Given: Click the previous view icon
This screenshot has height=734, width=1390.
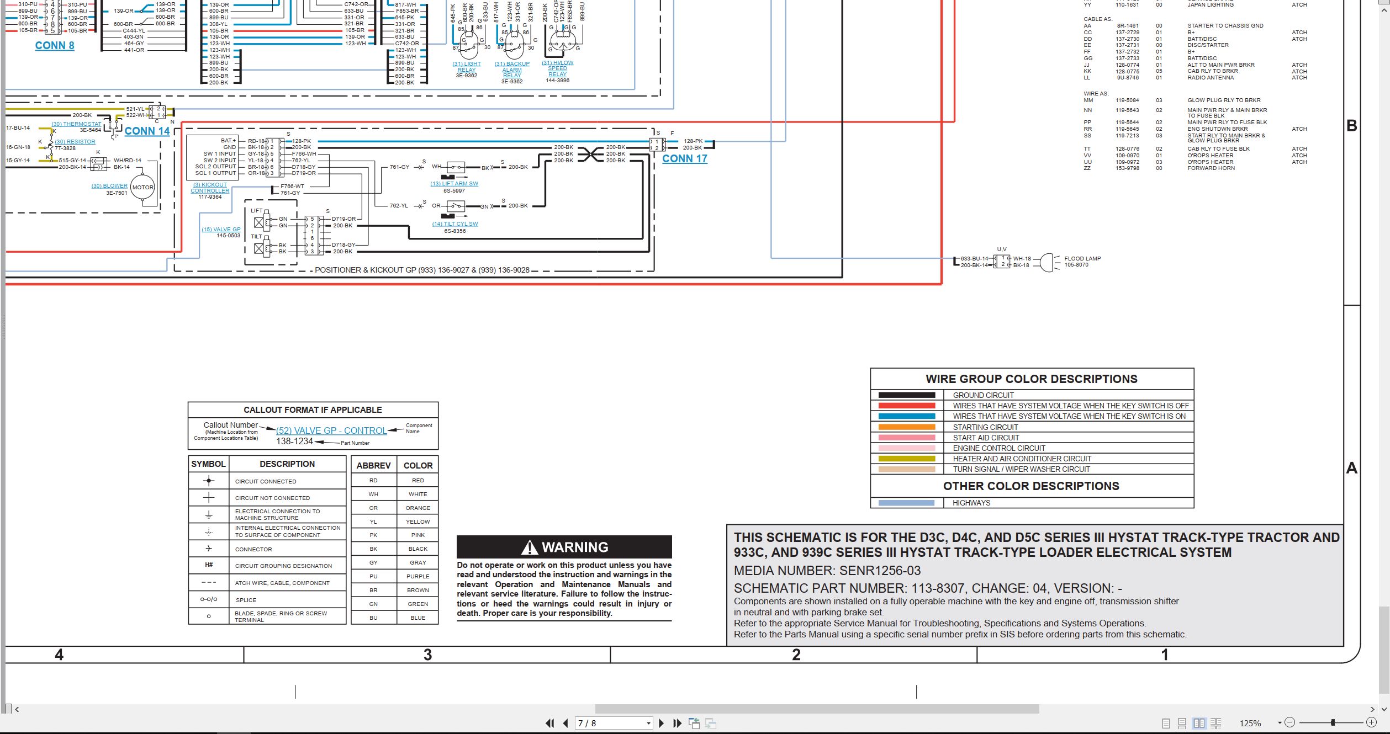Looking at the screenshot, I should (x=694, y=723).
